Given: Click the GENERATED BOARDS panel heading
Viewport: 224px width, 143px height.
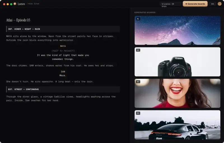Looking at the screenshot, I should (x=145, y=12).
